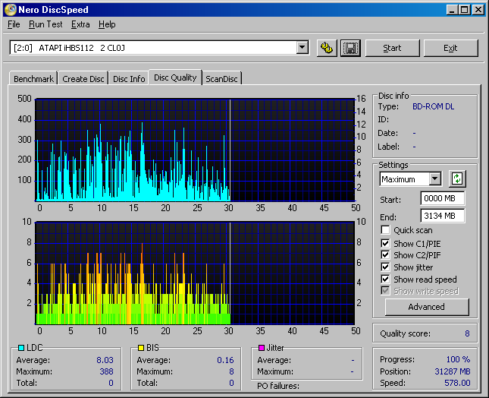Image resolution: width=489 pixels, height=398 pixels.
Task: Open the Run Test menu
Action: coord(45,24)
